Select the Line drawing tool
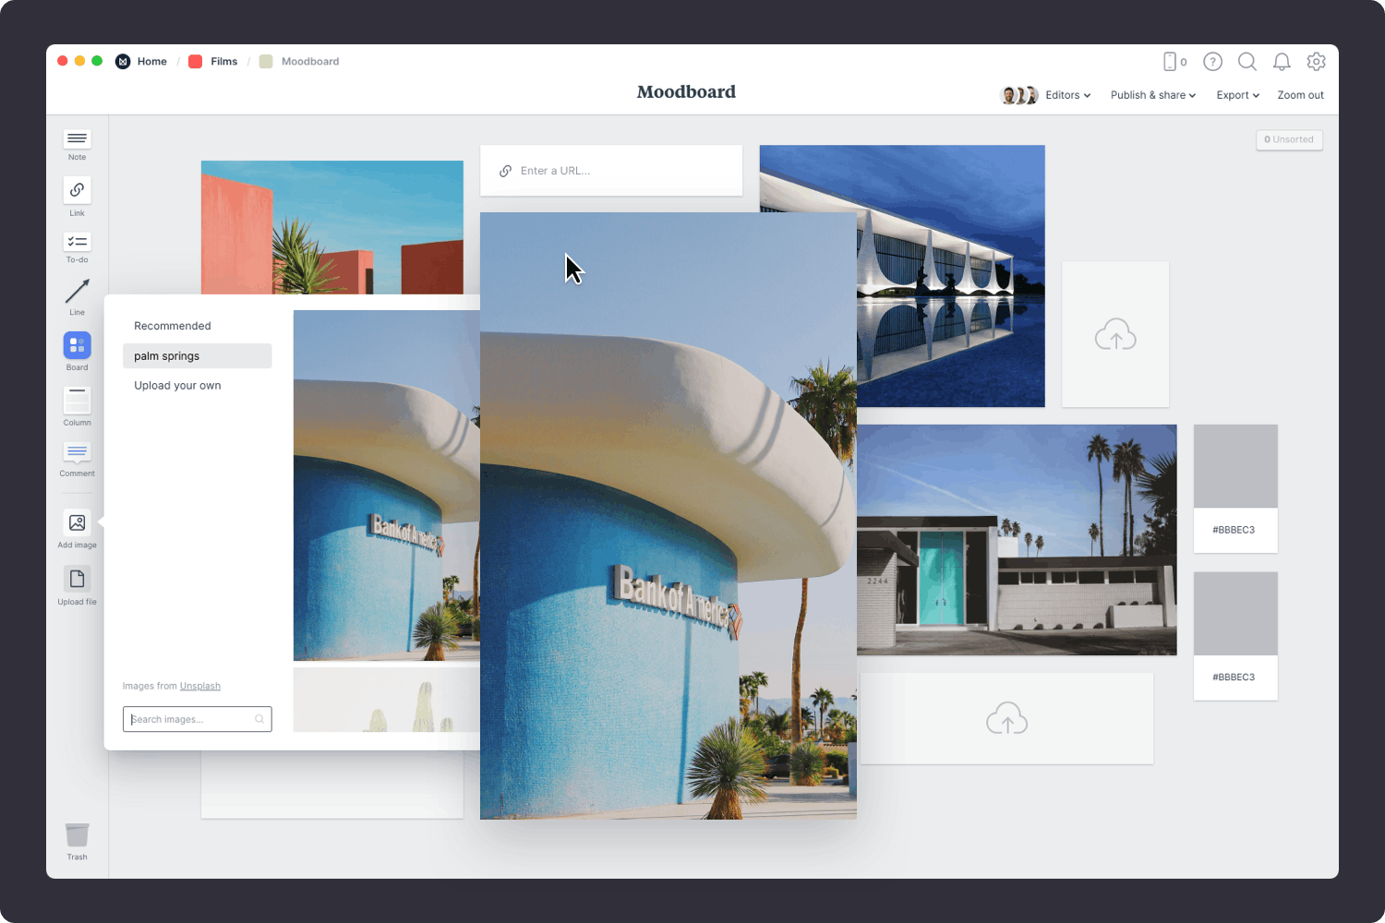The height and width of the screenshot is (923, 1385). click(x=77, y=292)
